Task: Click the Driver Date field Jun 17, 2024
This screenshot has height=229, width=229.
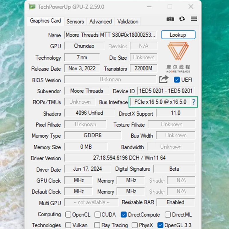Action: [88, 169]
